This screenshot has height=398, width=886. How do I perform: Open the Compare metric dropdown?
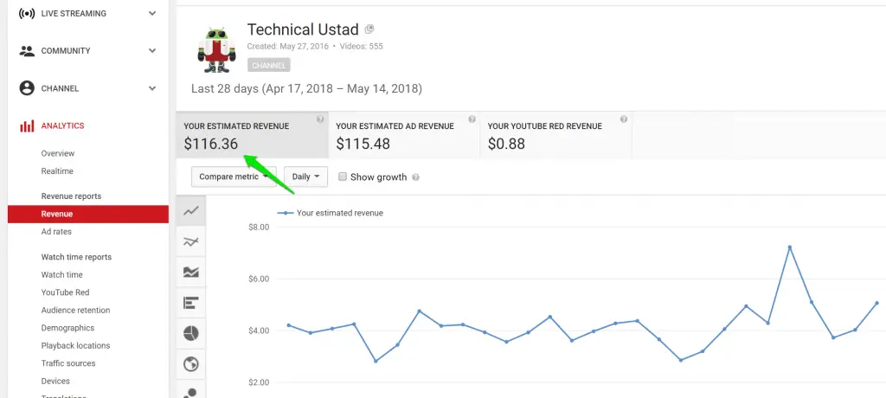234,177
